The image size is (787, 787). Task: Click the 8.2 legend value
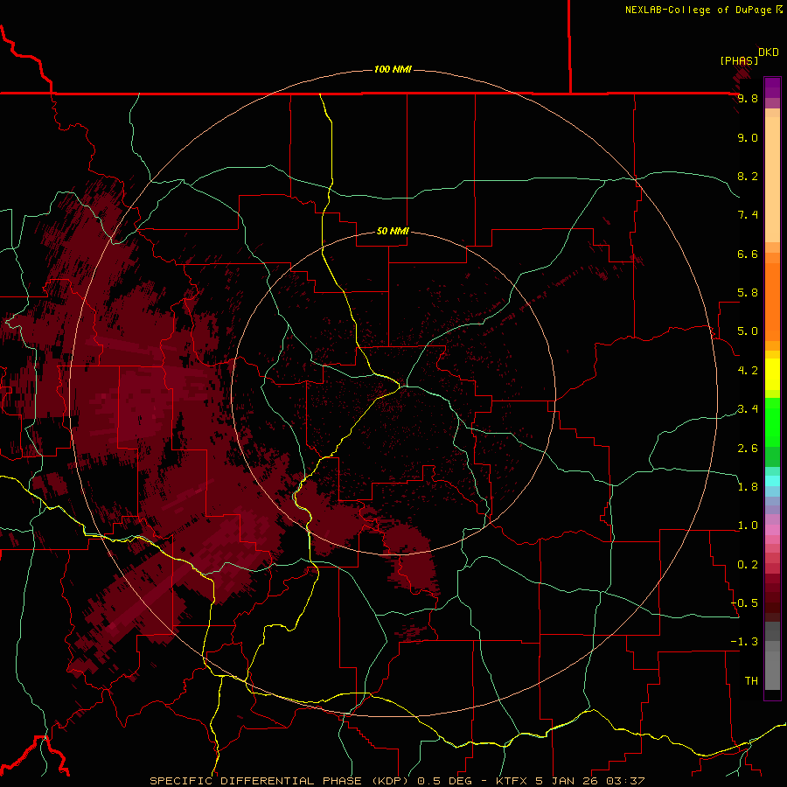coord(748,176)
